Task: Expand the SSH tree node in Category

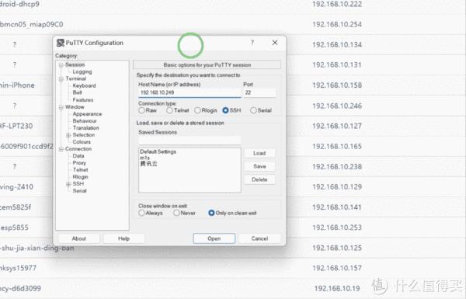Action: tap(68, 184)
